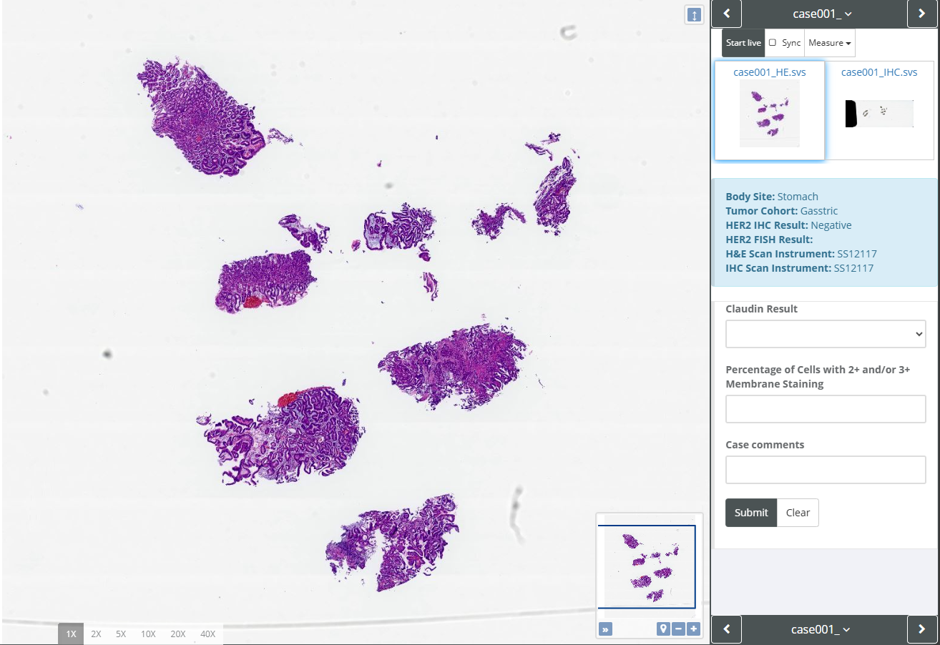Image resolution: width=940 pixels, height=645 pixels.
Task: Go to previous case using bottom arrow
Action: point(727,629)
